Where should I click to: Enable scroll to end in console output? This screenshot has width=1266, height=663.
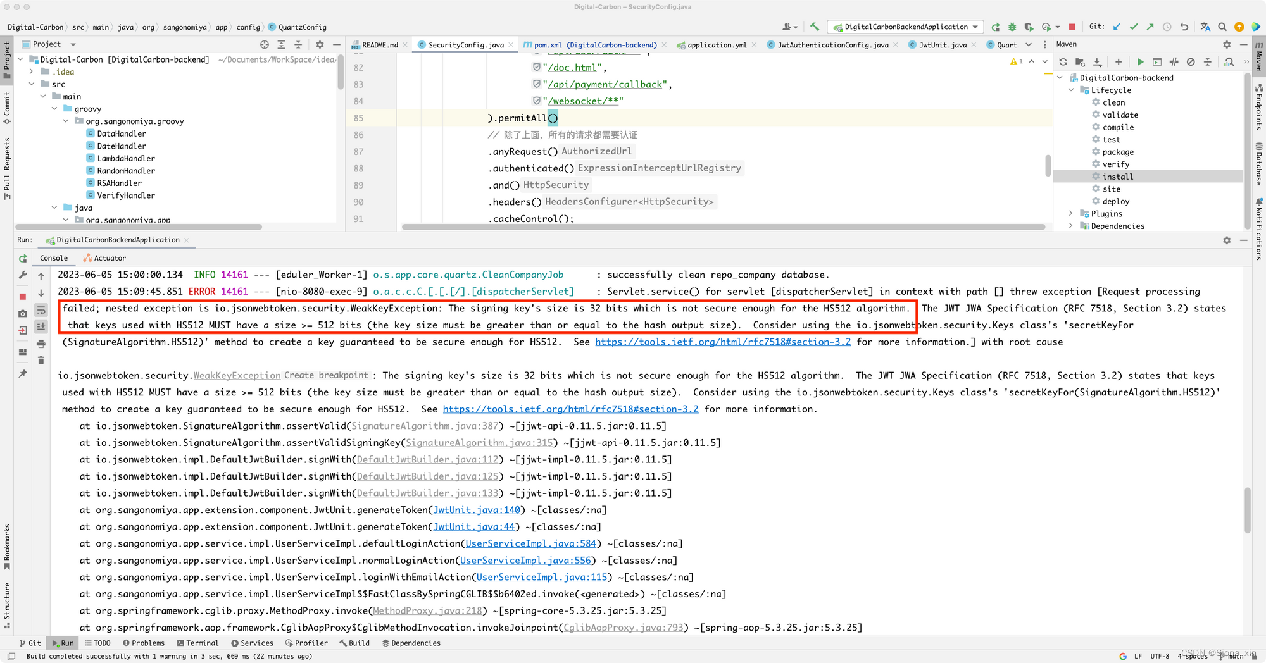[41, 326]
